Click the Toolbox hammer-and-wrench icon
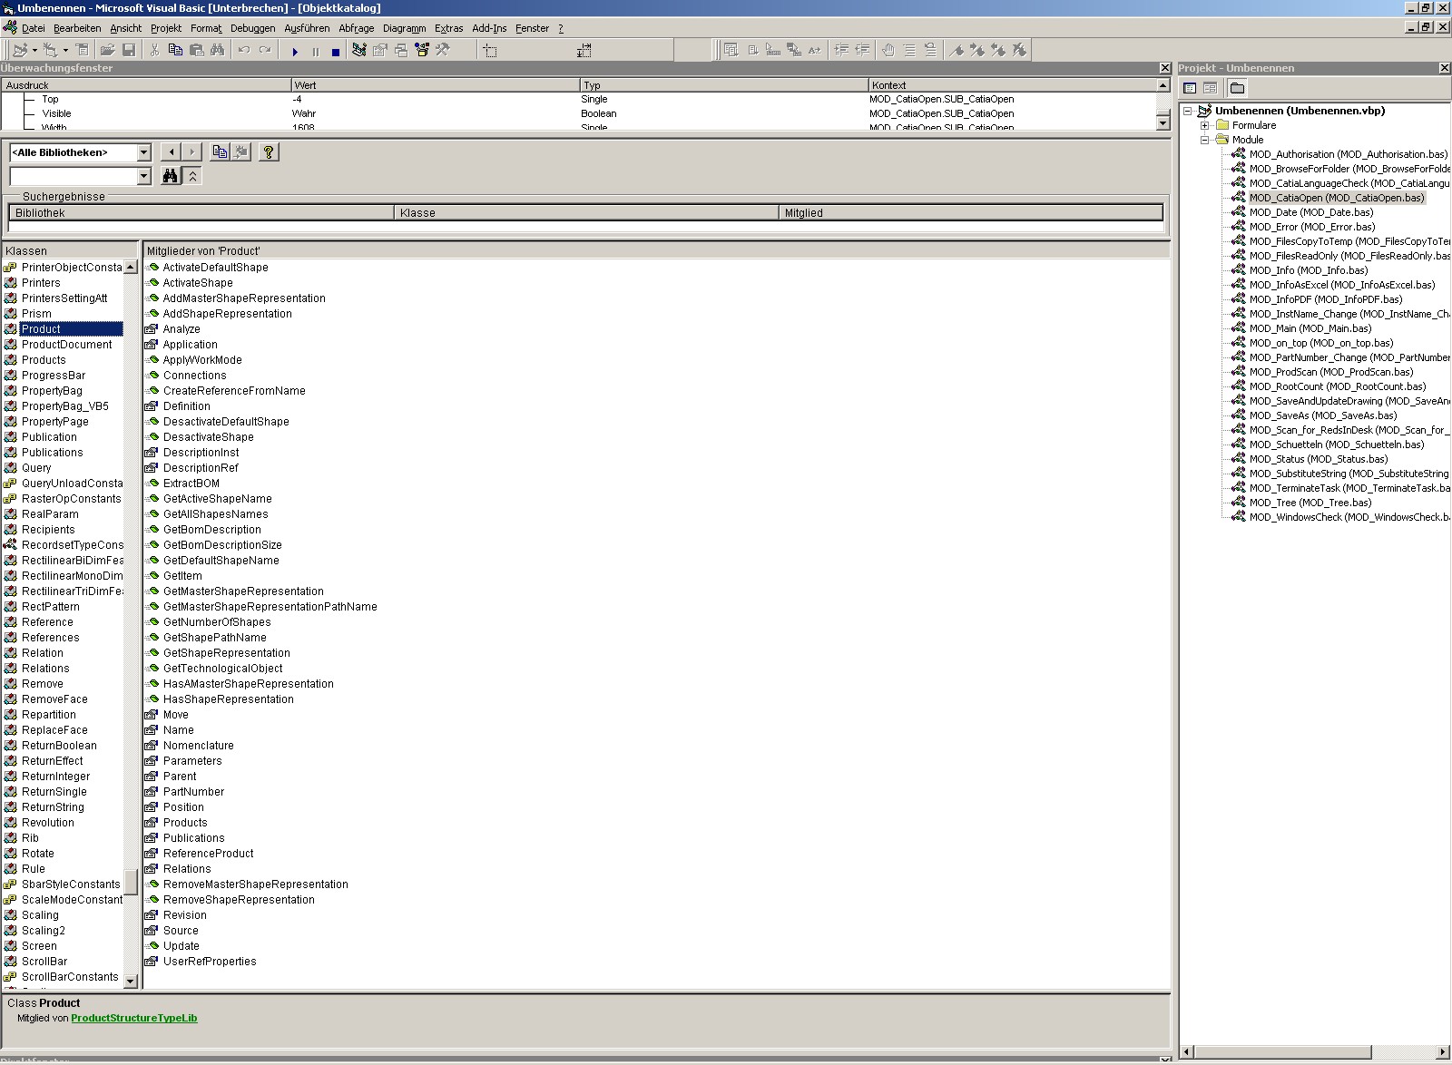The width and height of the screenshot is (1452, 1065). pos(443,50)
